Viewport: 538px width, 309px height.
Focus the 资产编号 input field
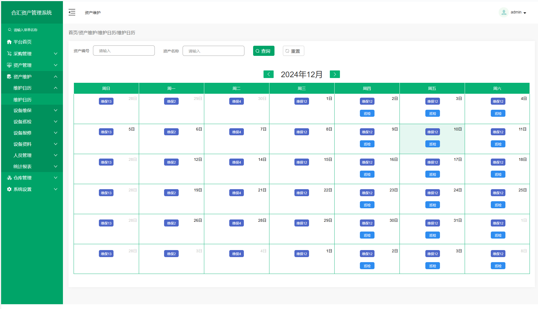124,51
